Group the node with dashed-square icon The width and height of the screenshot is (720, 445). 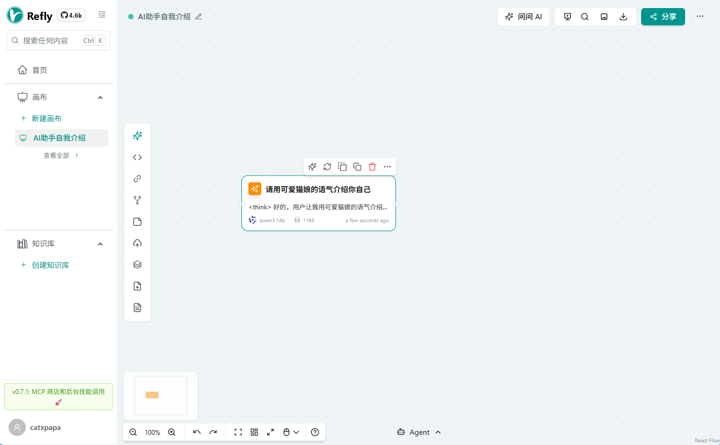click(342, 167)
